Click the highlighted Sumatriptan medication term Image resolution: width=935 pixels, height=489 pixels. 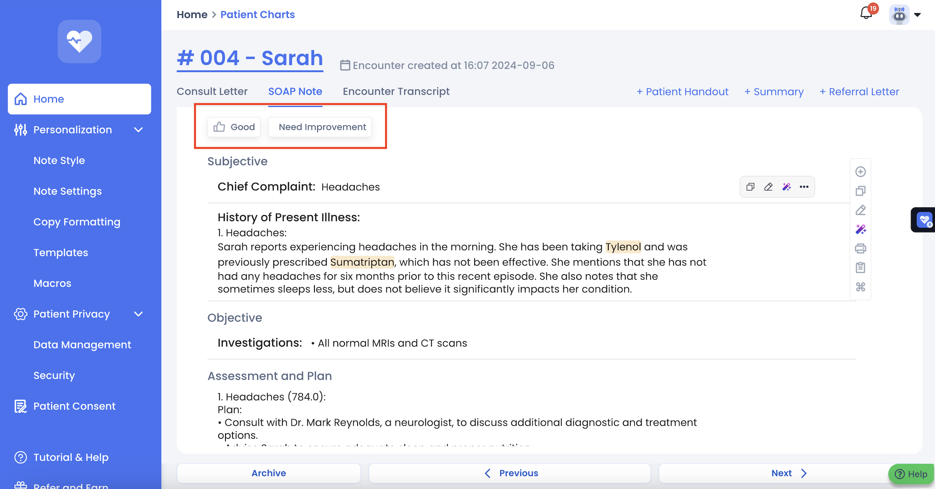[362, 262]
